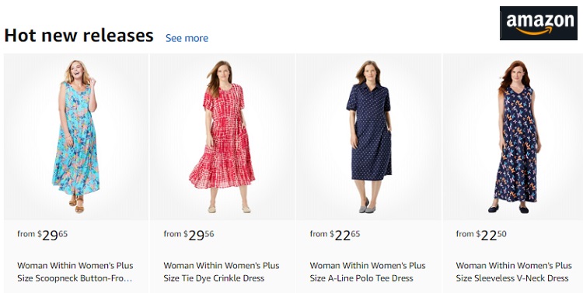This screenshot has width=583, height=293.
Task: Click the Hot new releases heading
Action: tap(79, 36)
